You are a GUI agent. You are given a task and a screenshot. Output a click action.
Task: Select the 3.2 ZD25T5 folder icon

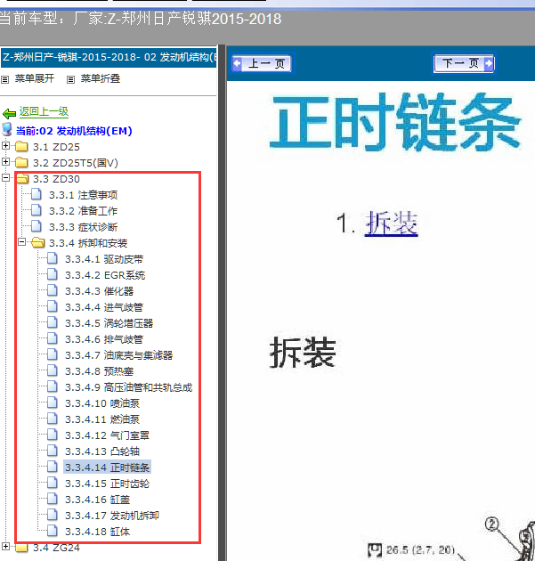21,162
